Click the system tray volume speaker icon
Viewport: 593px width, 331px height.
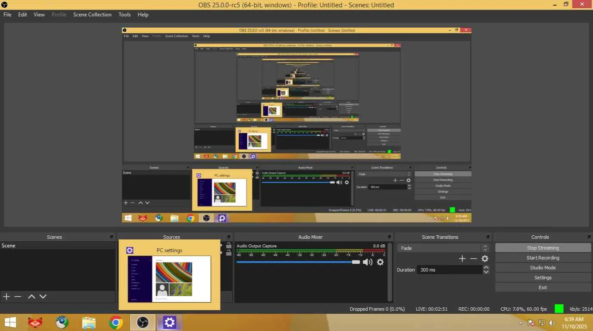pyautogui.click(x=552, y=323)
